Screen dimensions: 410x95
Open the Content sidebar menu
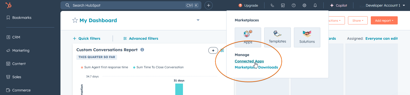click(16, 64)
